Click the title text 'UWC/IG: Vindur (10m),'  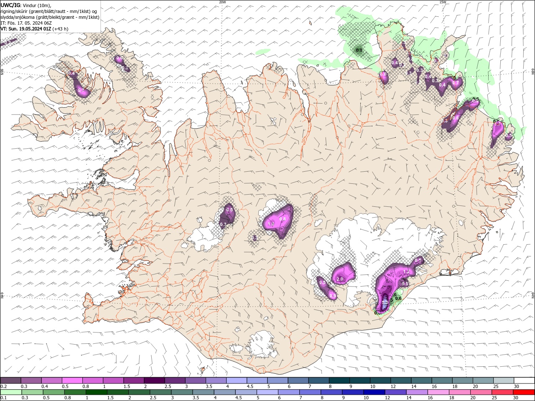point(25,5)
